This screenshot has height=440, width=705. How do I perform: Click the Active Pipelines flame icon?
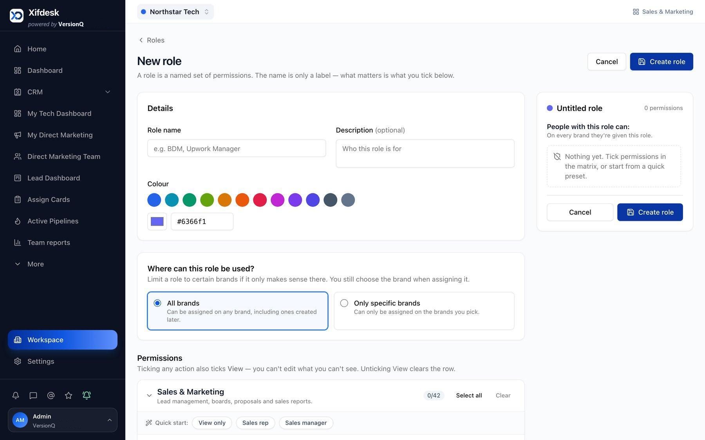coord(18,221)
